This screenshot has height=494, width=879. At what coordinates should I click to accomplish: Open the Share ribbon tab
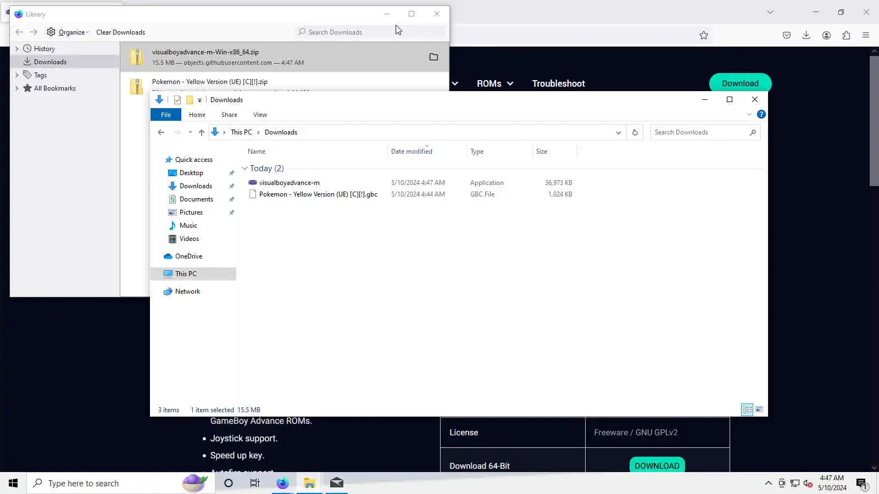tap(229, 115)
